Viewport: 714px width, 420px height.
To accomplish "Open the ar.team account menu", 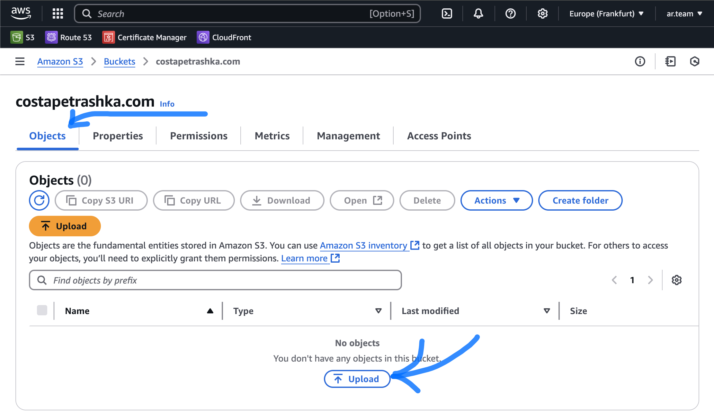I will coord(684,13).
